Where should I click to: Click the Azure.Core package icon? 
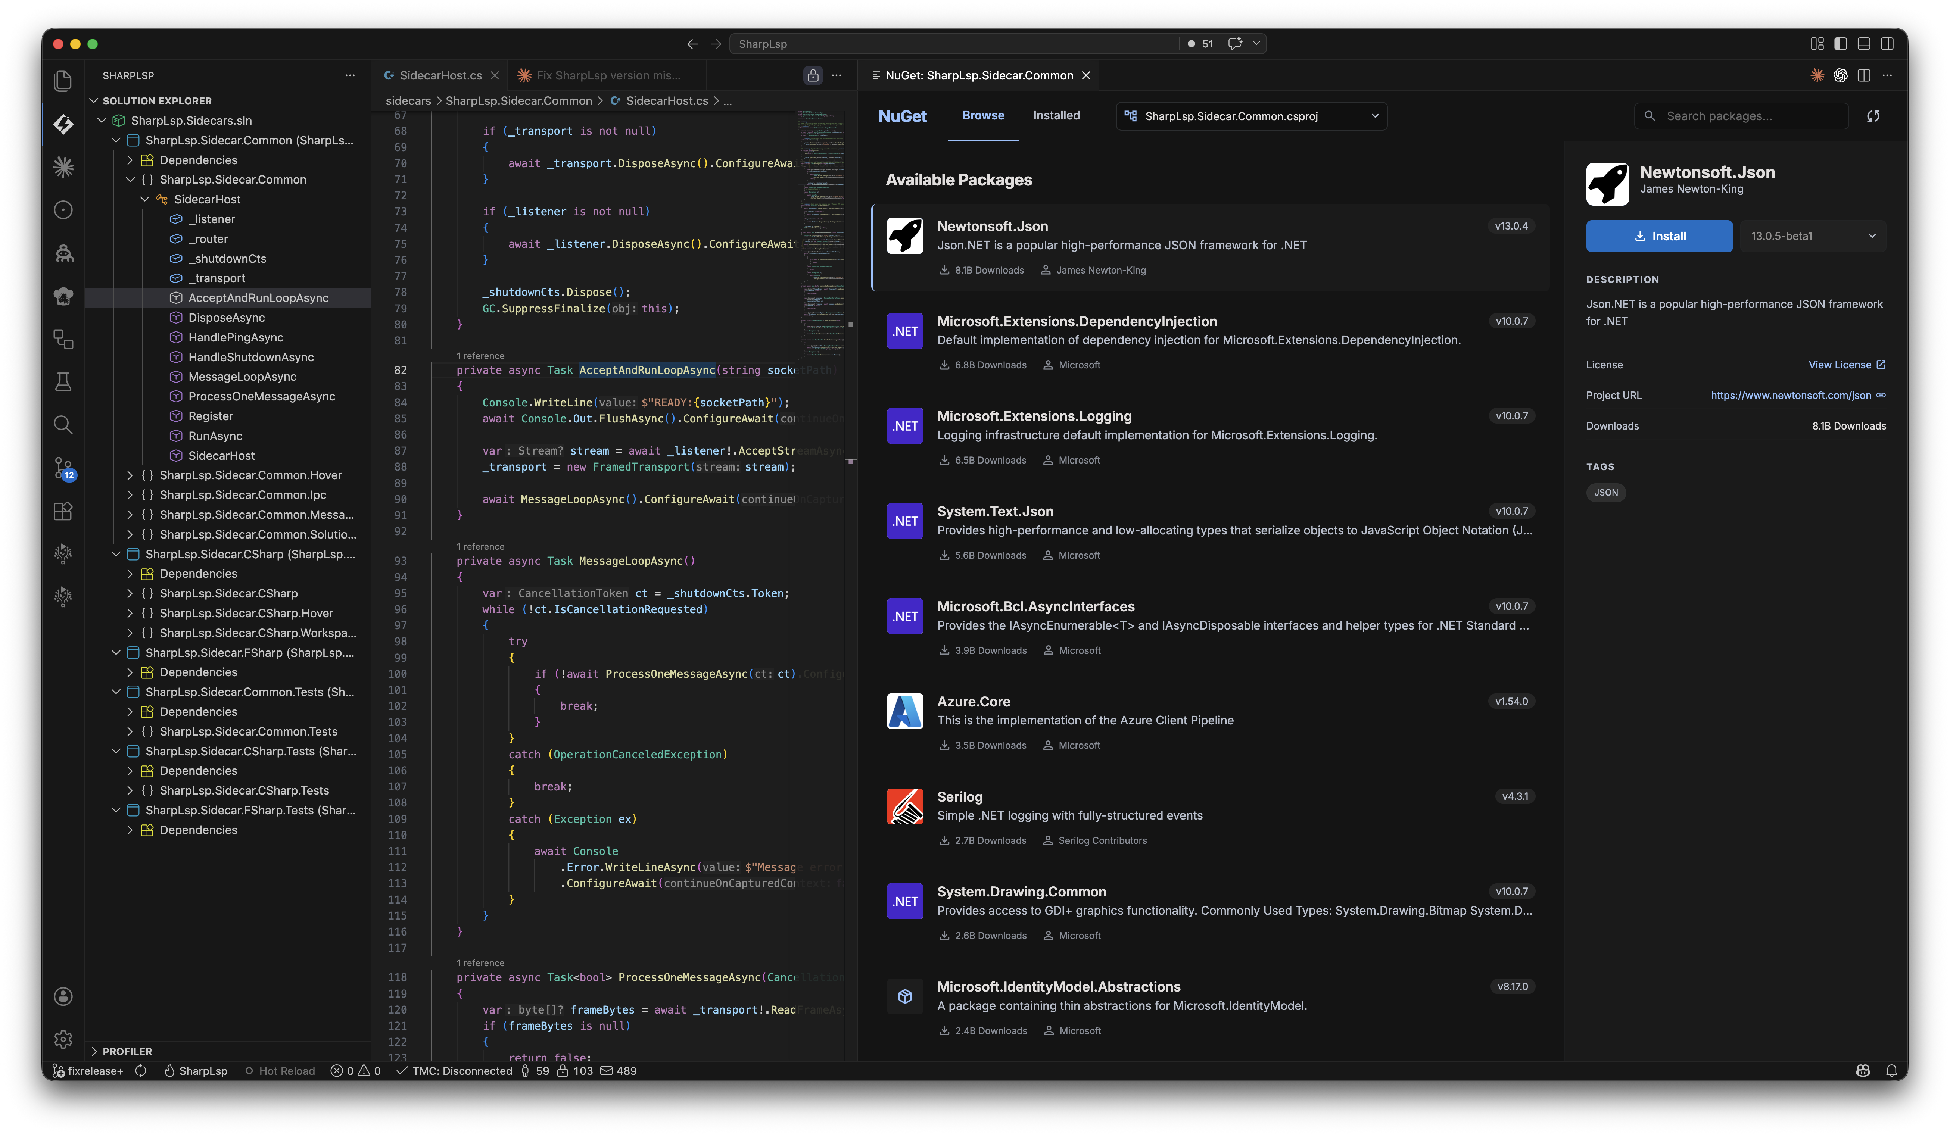pyautogui.click(x=904, y=711)
